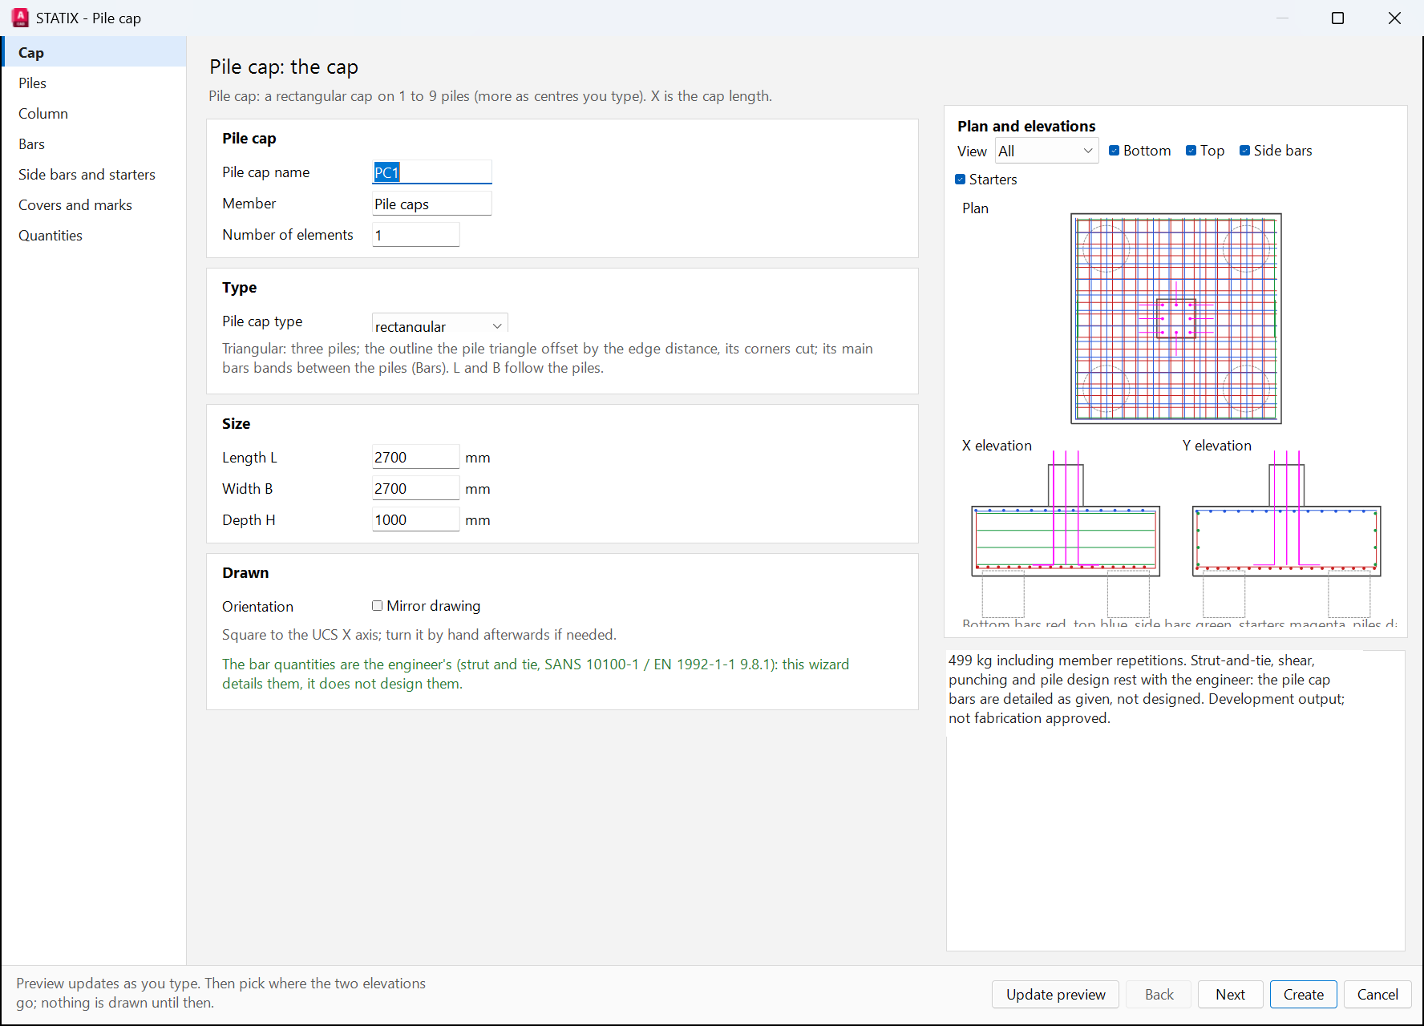Click the Y elevation preview drawing
The image size is (1424, 1026).
coord(1286,534)
